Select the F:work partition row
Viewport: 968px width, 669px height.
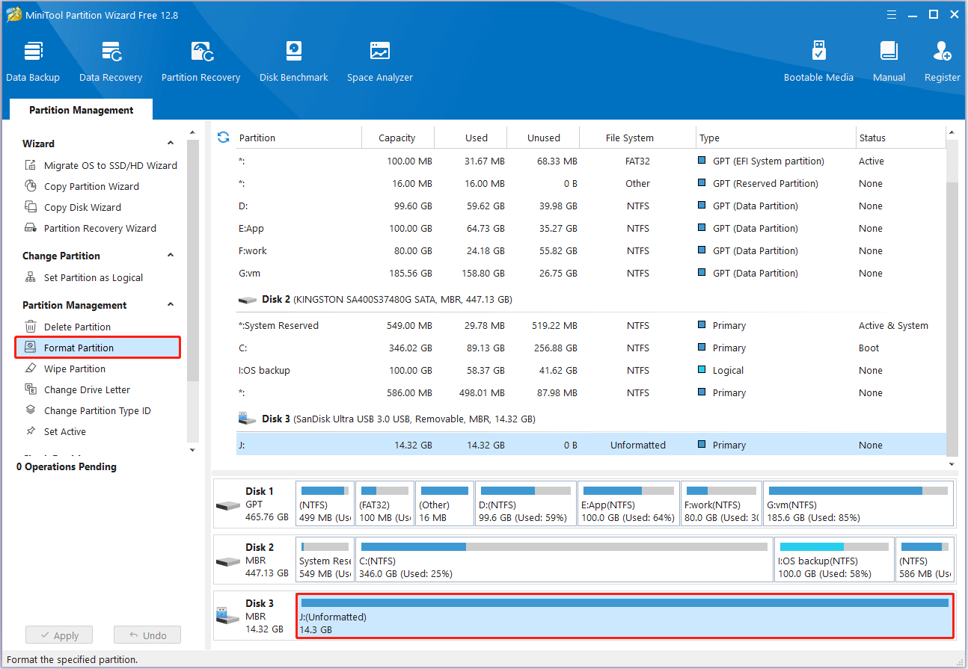coord(591,250)
